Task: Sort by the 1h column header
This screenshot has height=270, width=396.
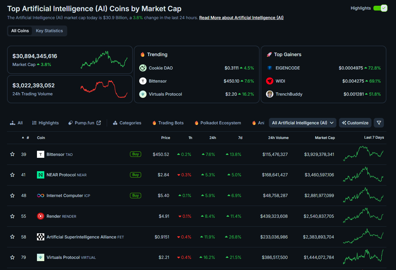Action: point(190,138)
